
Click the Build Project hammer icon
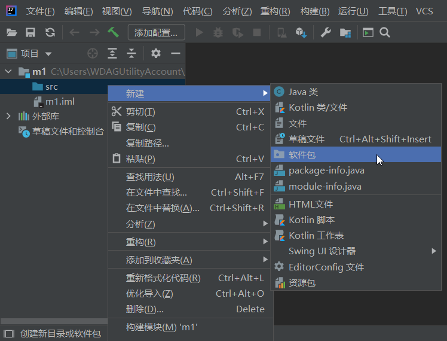pos(113,32)
